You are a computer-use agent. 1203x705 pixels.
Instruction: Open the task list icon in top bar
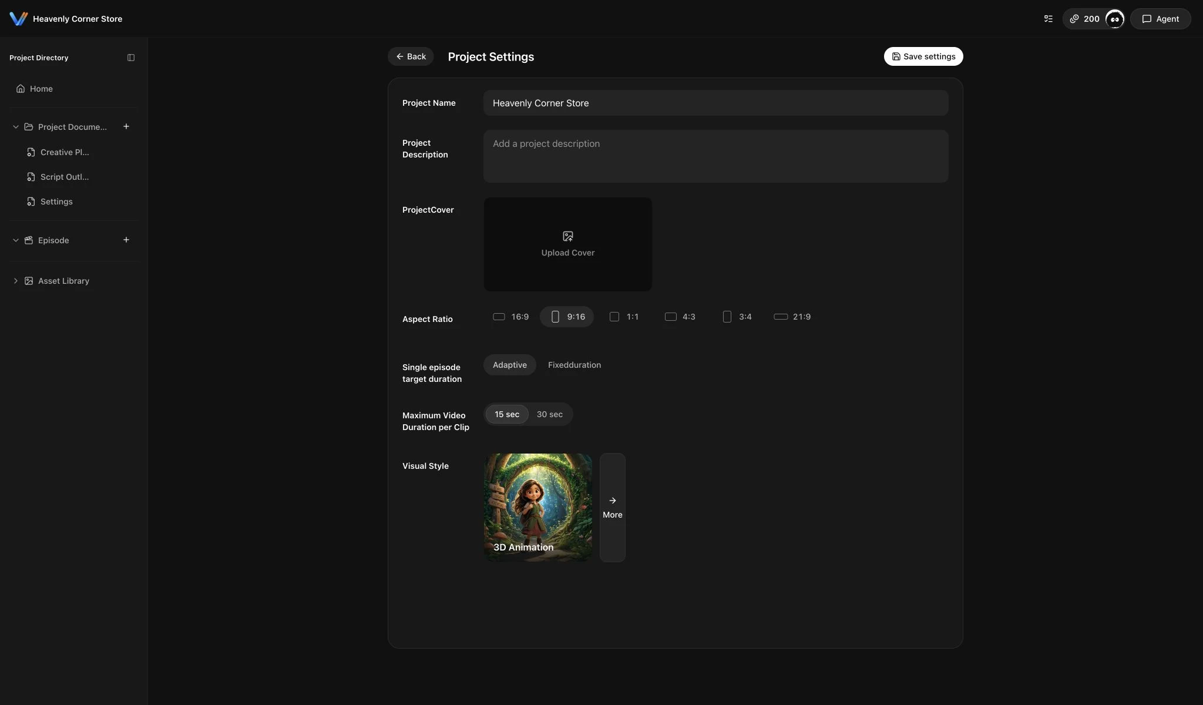tap(1049, 19)
